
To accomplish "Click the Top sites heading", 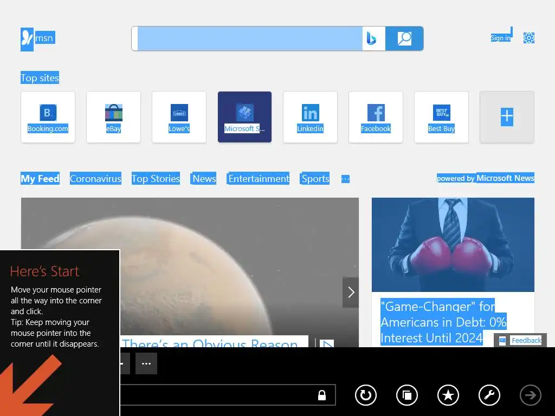I will tap(40, 78).
